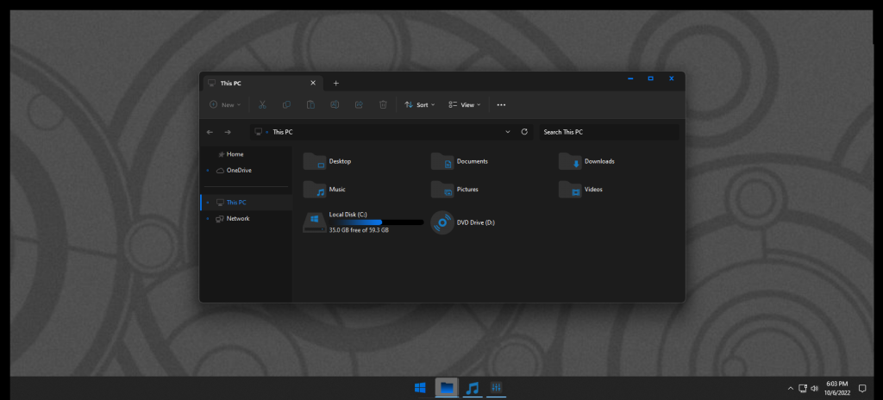
Task: Click the volume speaker tray icon
Action: (x=814, y=388)
